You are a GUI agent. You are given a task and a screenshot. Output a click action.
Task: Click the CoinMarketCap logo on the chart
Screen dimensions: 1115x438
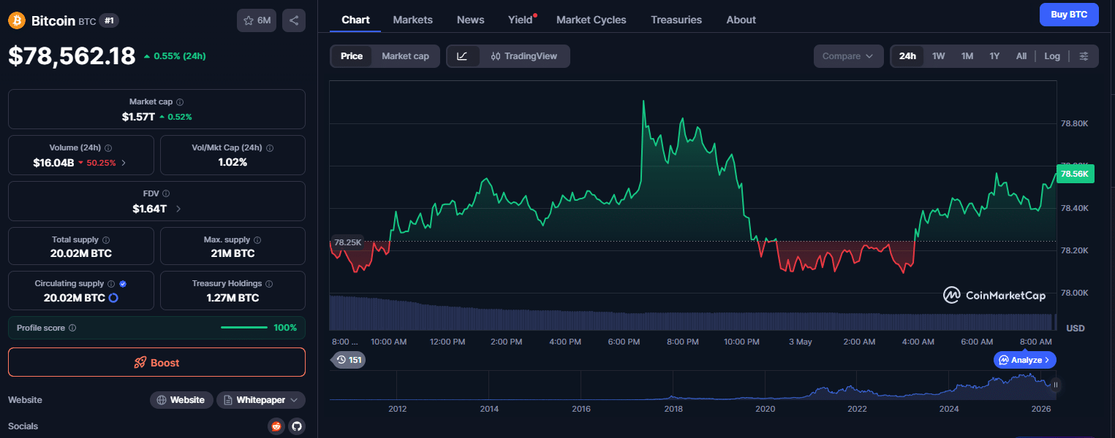[994, 295]
